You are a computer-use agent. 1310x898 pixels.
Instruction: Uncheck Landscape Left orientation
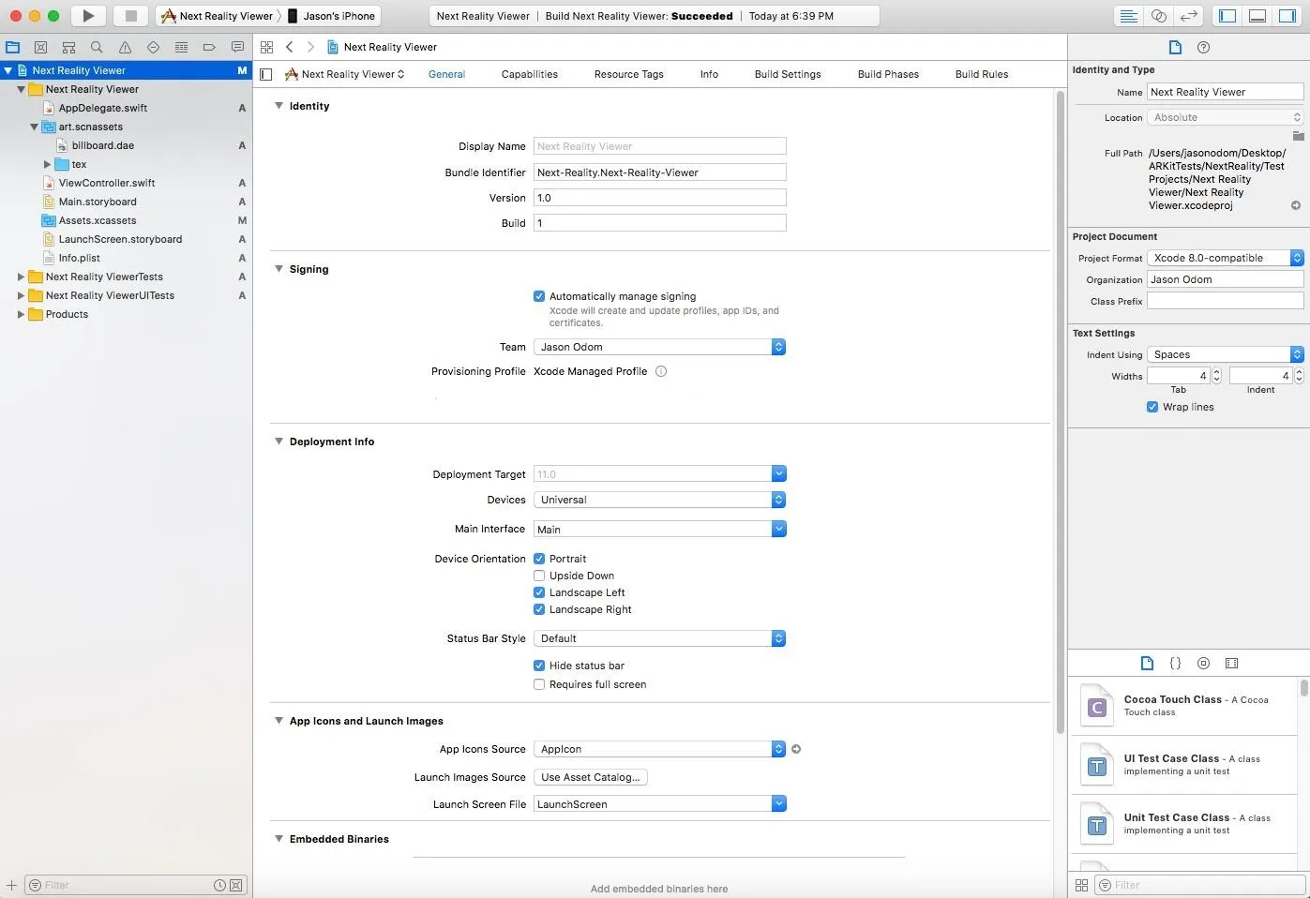(x=539, y=592)
